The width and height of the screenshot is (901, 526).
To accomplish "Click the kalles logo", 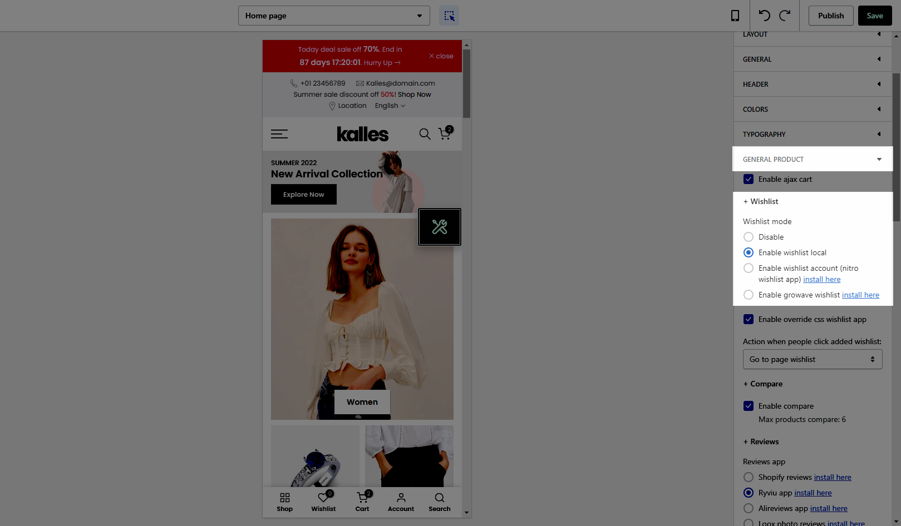I will coord(362,134).
